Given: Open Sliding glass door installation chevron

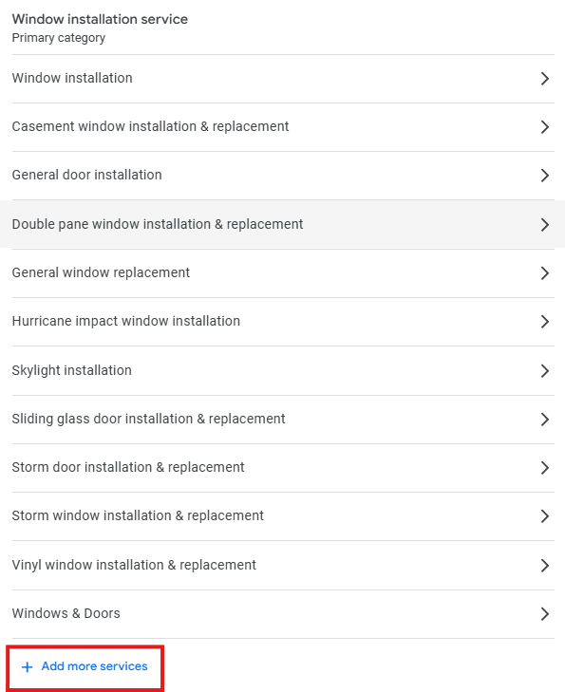Looking at the screenshot, I should (x=545, y=420).
